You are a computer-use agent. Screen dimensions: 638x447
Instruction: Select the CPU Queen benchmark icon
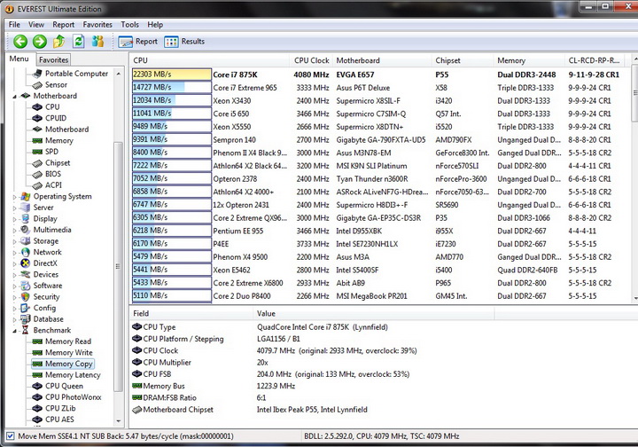tap(37, 386)
